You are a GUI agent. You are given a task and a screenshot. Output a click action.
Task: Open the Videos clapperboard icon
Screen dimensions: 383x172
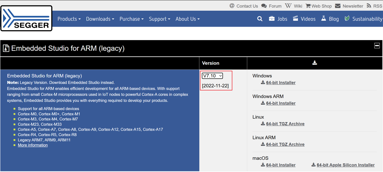(x=296, y=19)
